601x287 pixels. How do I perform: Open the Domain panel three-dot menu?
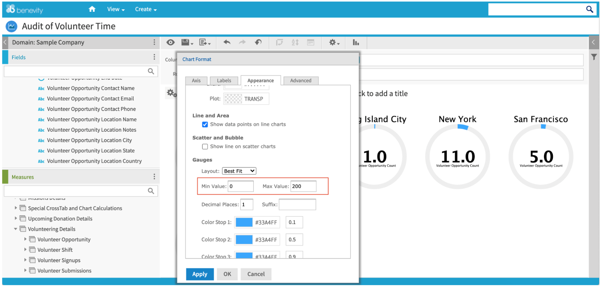tap(154, 42)
